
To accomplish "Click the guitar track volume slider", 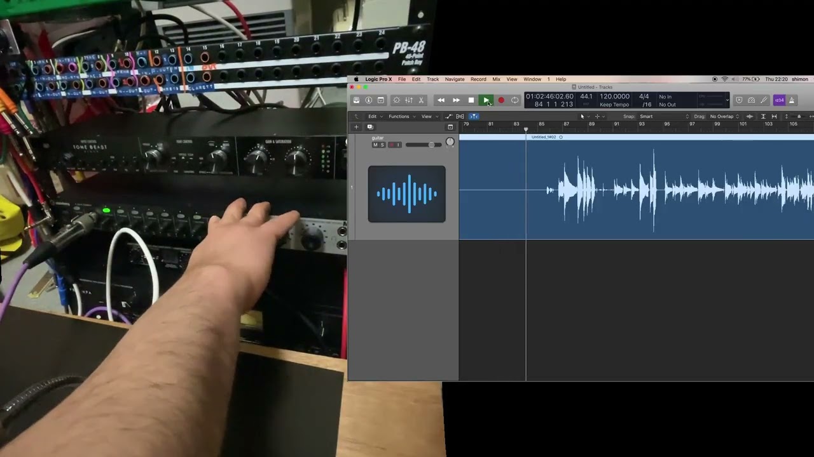I will (423, 145).
